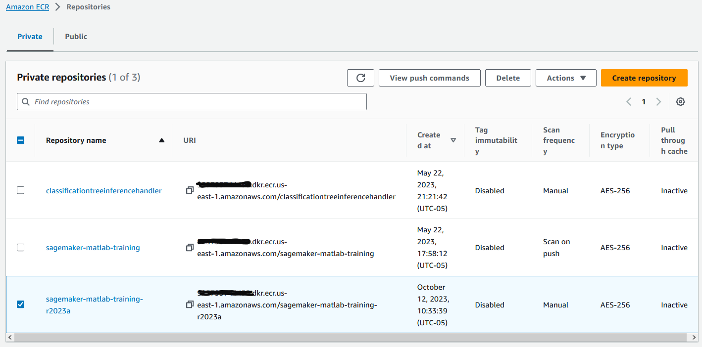
Task: Click Disabled cell in the sagemaker-matlab-training row (non-r2023a)
Action: coord(490,247)
